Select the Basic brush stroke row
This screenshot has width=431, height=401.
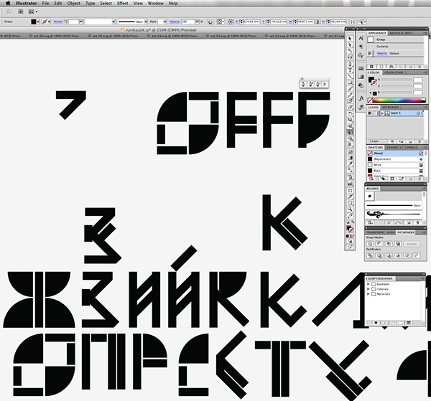[394, 205]
